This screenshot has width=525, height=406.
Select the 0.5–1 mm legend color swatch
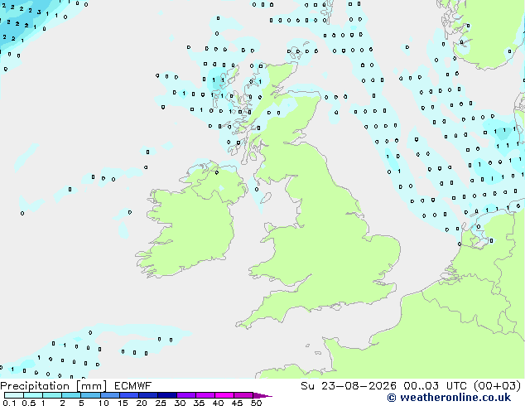(x=33, y=395)
